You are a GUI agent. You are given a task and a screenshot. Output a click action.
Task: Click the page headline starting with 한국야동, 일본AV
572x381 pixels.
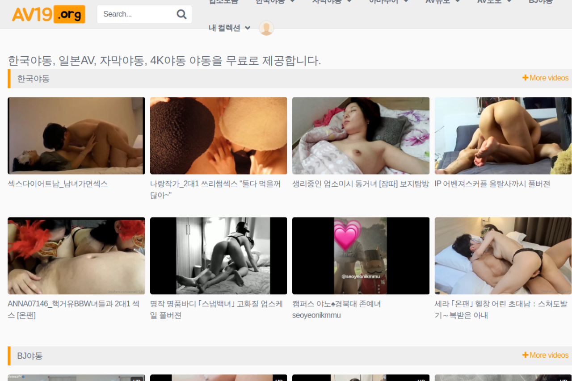164,61
